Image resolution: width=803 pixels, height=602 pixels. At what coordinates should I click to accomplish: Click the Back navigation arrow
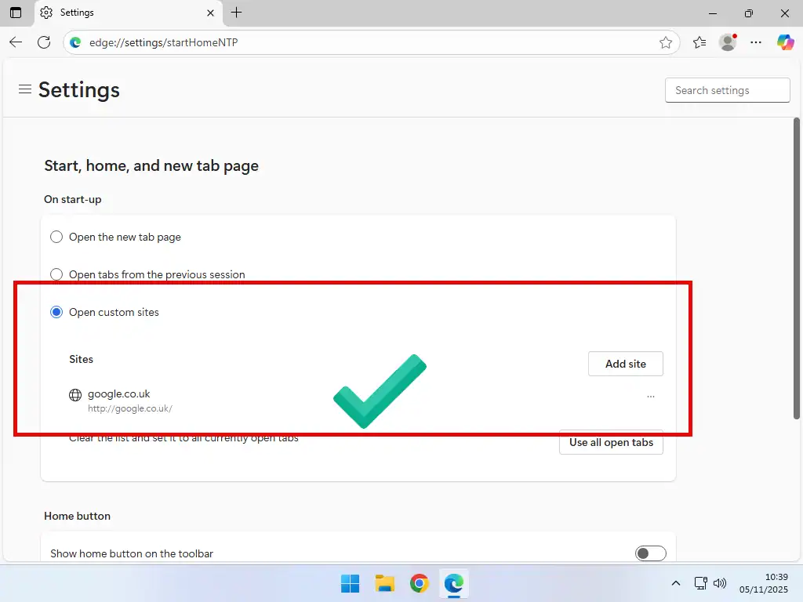[x=16, y=42]
